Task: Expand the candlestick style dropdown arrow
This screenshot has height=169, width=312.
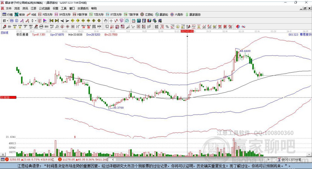Action: point(36,21)
